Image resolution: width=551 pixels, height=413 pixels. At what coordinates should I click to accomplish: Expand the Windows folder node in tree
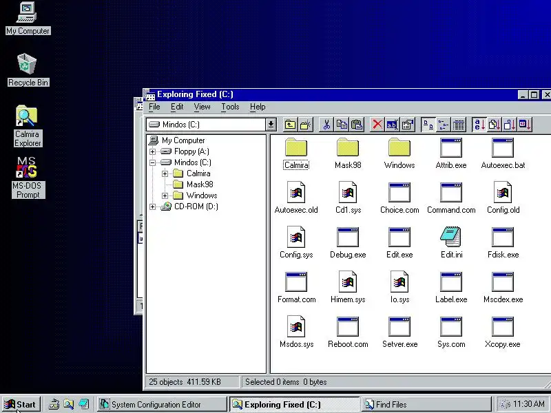coord(165,195)
